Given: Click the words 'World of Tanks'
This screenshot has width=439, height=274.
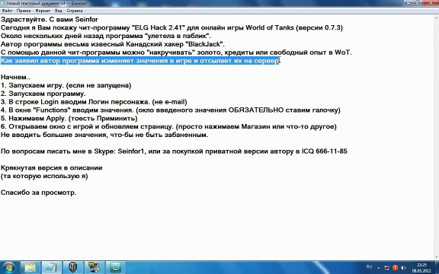Looking at the screenshot, I should pos(270,27).
